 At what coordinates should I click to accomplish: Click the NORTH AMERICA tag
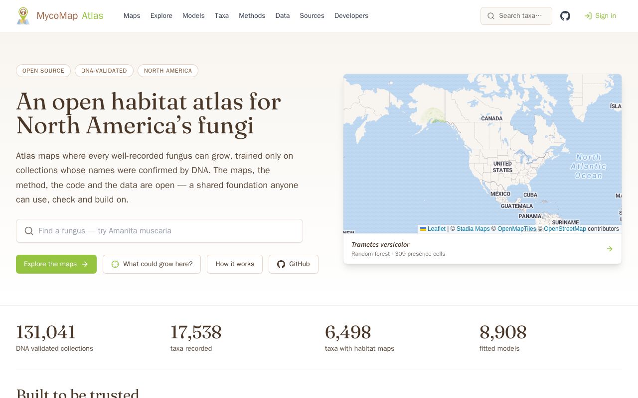click(x=168, y=71)
